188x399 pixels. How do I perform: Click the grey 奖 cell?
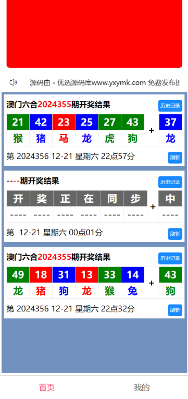[42, 199]
